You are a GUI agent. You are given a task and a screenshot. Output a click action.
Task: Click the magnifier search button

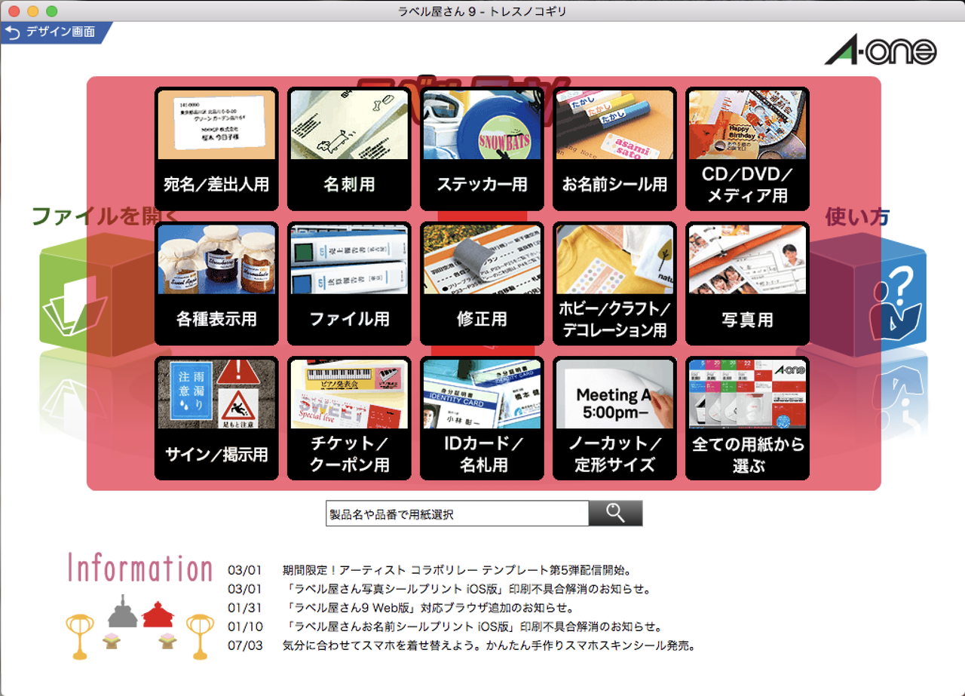click(x=616, y=514)
